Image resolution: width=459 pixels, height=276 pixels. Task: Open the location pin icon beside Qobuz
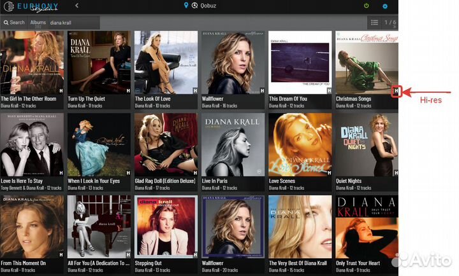point(186,5)
